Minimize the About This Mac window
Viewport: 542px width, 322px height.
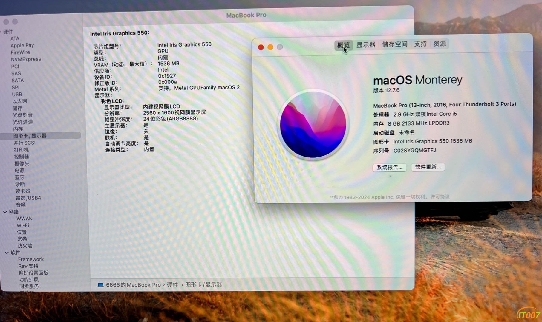coord(270,47)
